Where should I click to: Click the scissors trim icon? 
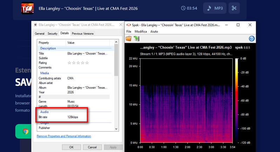click(x=234, y=8)
